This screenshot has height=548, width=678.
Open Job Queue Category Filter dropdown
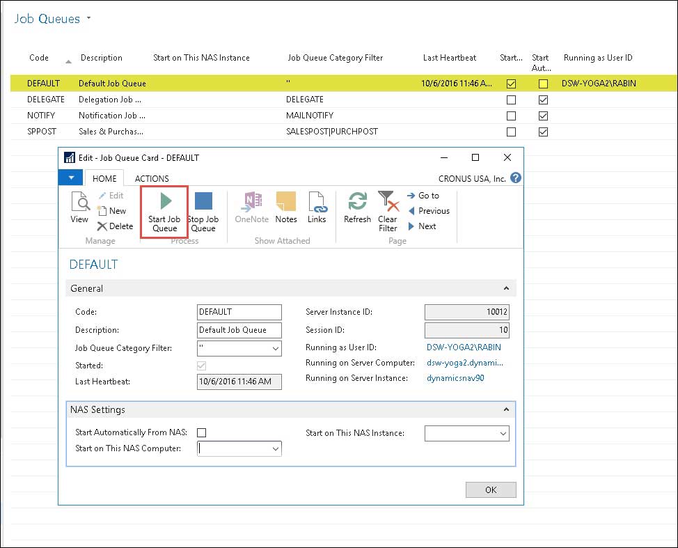[x=275, y=348]
